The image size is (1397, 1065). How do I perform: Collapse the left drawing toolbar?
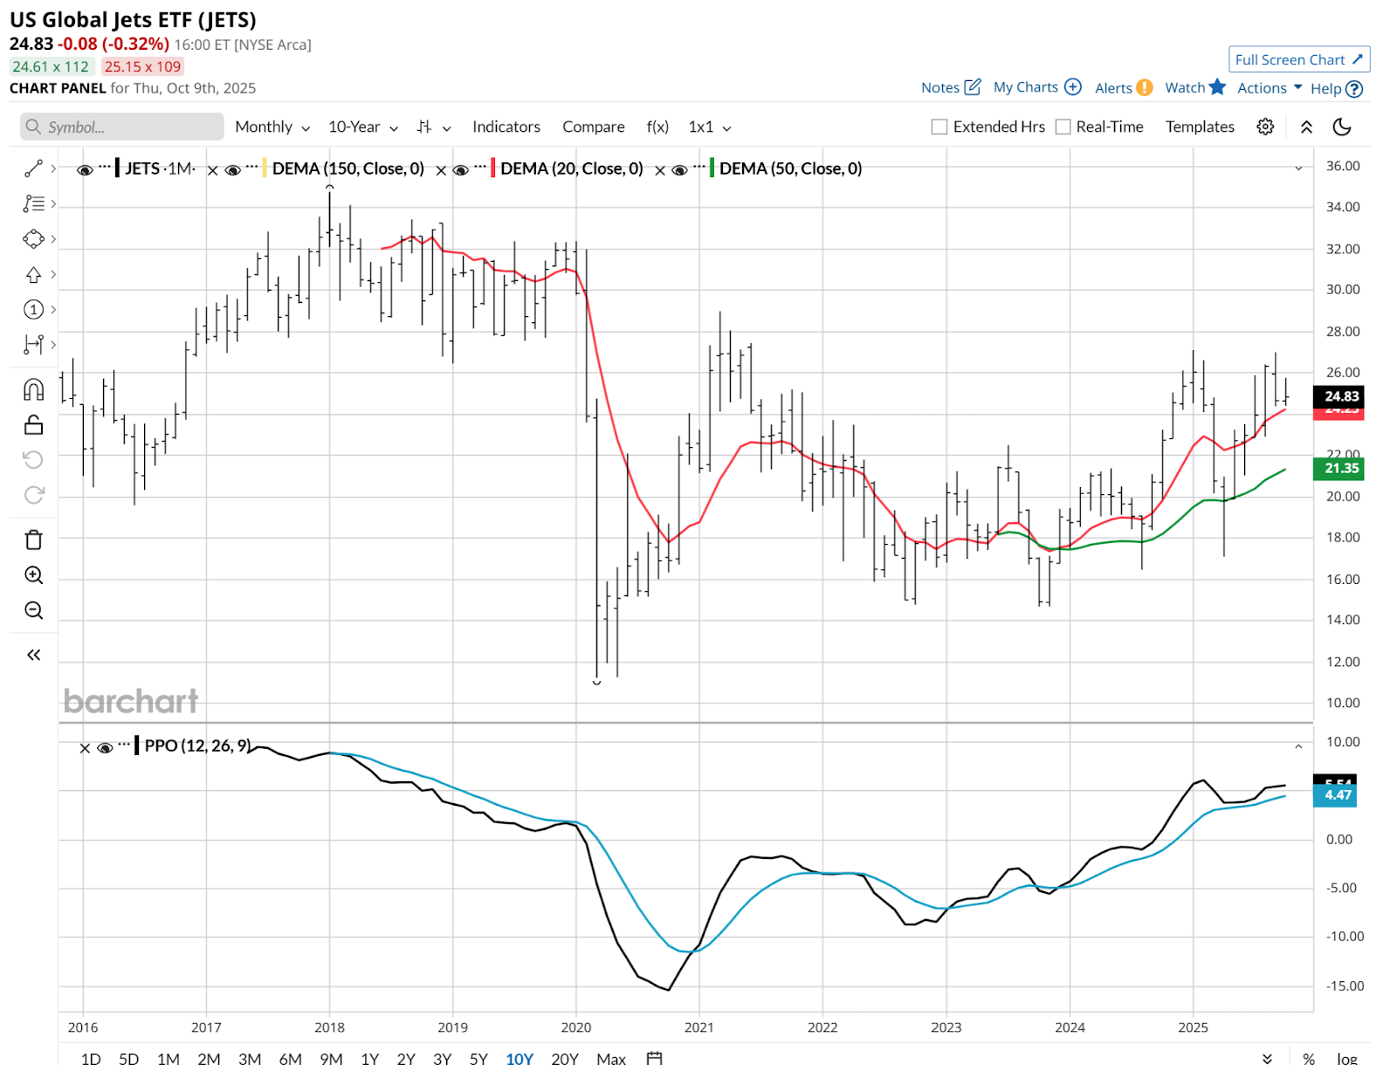pyautogui.click(x=33, y=655)
